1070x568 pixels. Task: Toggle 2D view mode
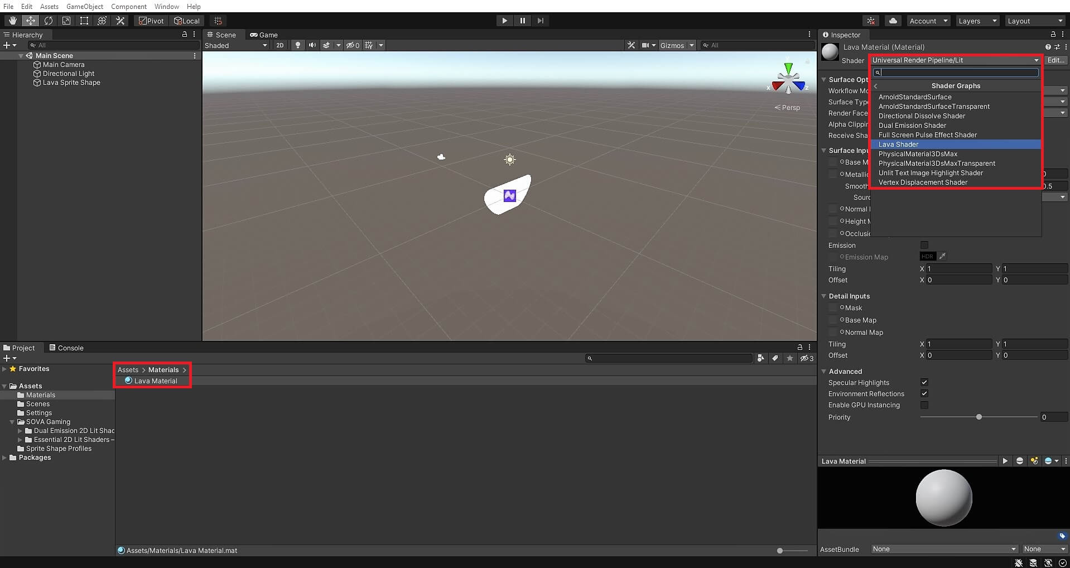pos(280,45)
